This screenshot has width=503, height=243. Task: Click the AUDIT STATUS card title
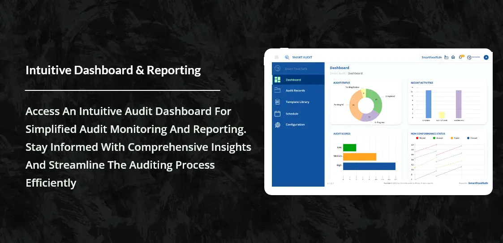click(342, 83)
